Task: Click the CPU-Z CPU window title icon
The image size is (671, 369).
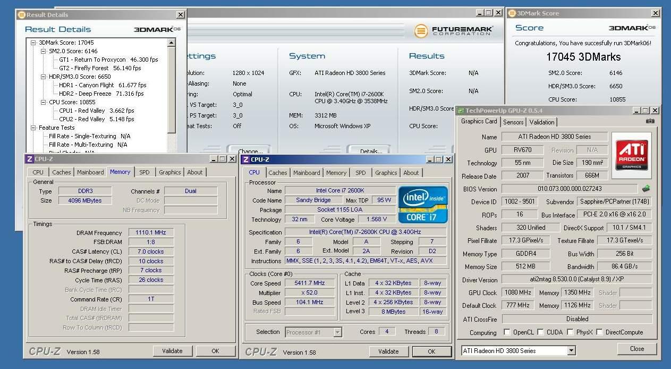Action: 245,160
